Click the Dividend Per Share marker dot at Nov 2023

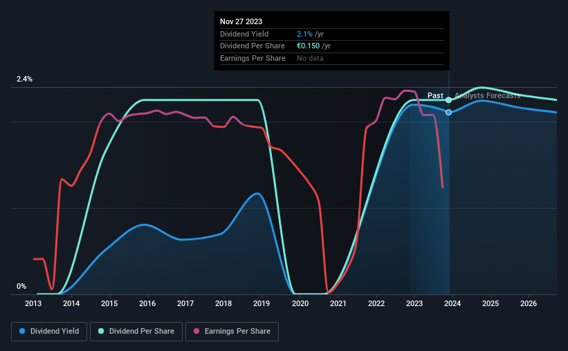(x=448, y=100)
